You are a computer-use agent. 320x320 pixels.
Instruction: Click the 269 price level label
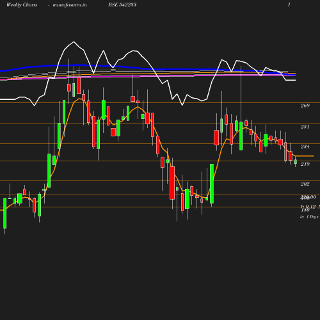click(305, 106)
